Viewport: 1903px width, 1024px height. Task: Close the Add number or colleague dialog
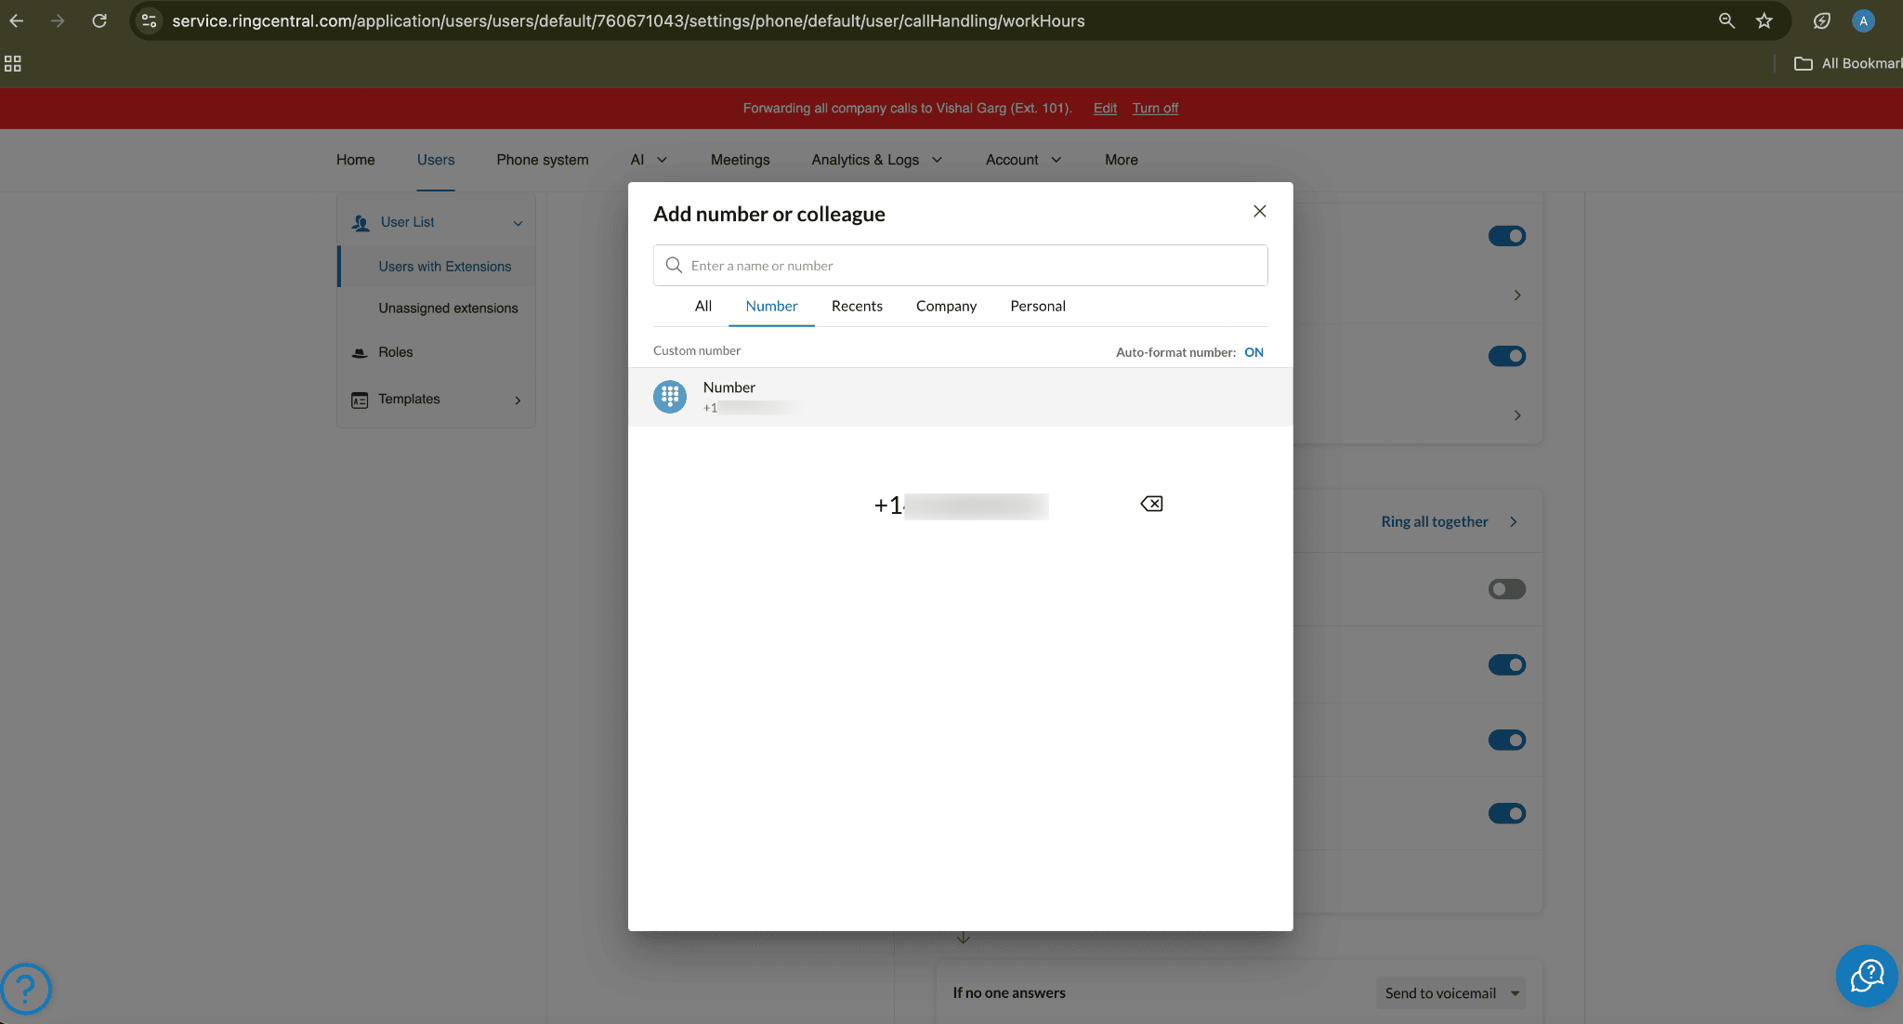(1259, 212)
